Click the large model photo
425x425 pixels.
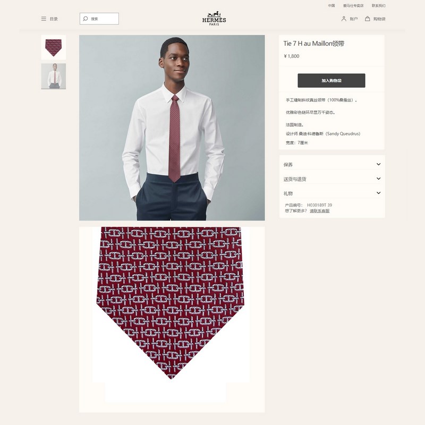pos(172,127)
